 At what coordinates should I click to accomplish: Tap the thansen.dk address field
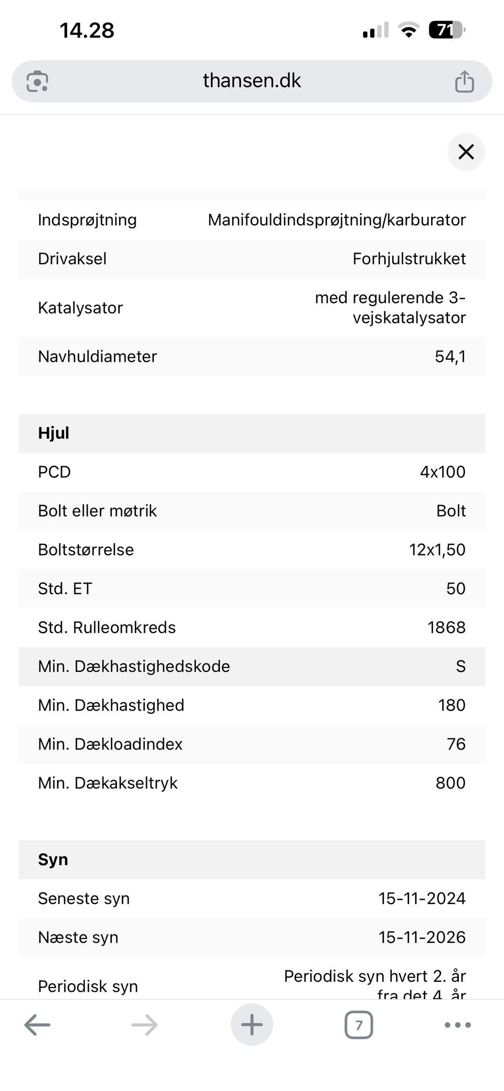[x=252, y=81]
